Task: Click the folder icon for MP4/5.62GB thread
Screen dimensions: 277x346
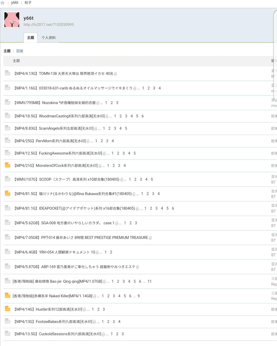Action: tap(8, 222)
